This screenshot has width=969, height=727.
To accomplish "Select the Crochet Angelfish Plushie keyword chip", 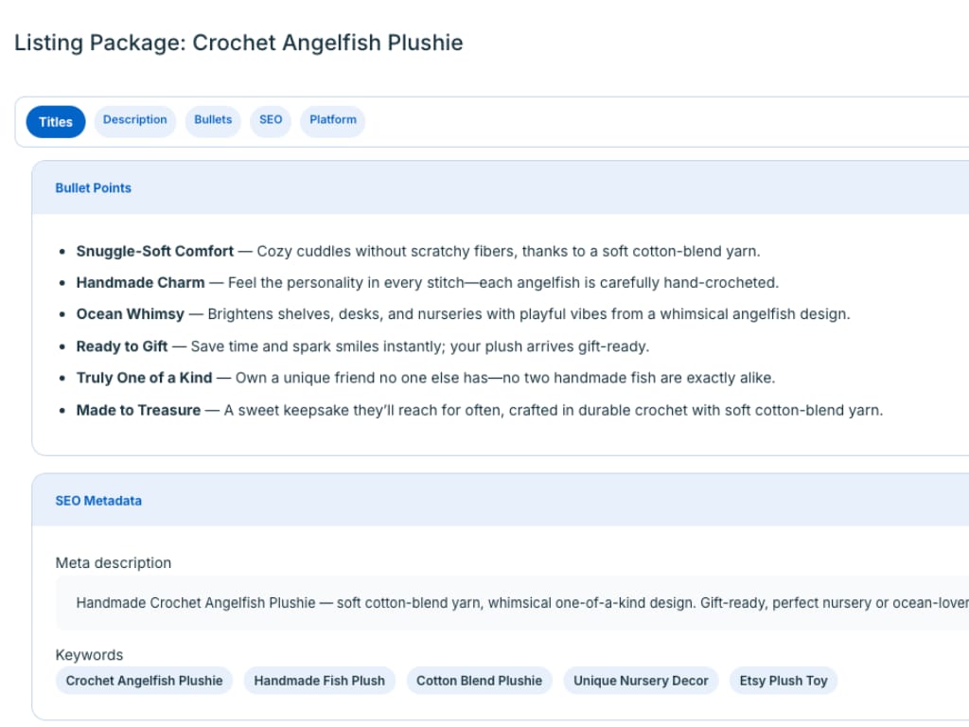I will pos(144,681).
